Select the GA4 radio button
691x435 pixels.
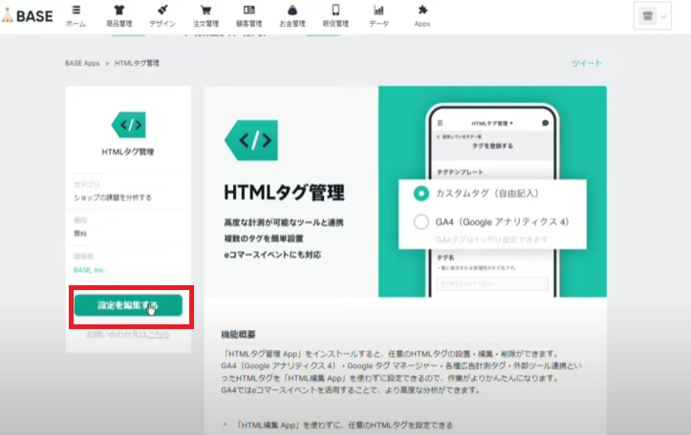pos(421,222)
